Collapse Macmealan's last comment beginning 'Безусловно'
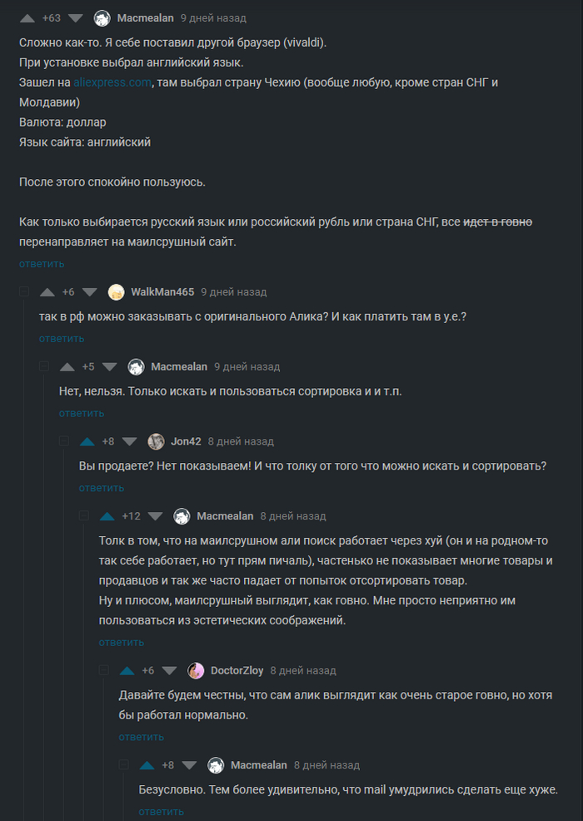Image resolution: width=583 pixels, height=821 pixels. tap(123, 765)
